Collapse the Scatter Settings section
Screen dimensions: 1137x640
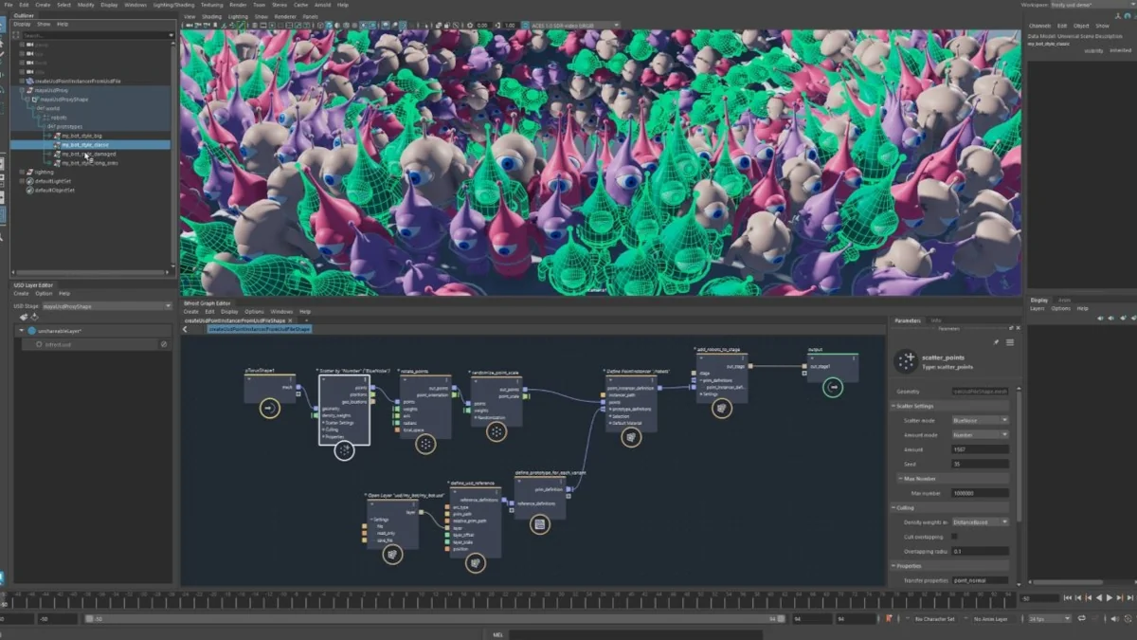[893, 406]
